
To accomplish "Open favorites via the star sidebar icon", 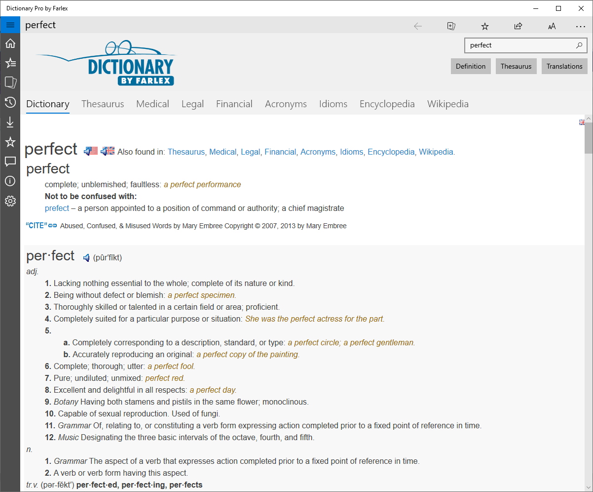I will pyautogui.click(x=10, y=142).
